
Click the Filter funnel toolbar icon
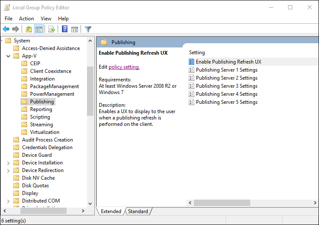(88, 29)
